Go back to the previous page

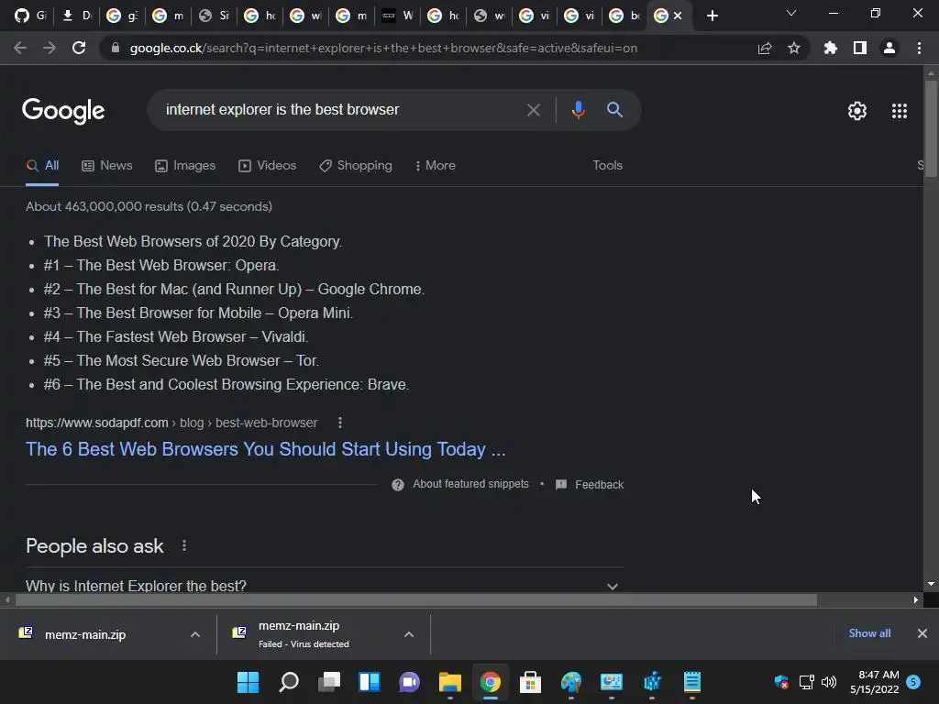(20, 48)
